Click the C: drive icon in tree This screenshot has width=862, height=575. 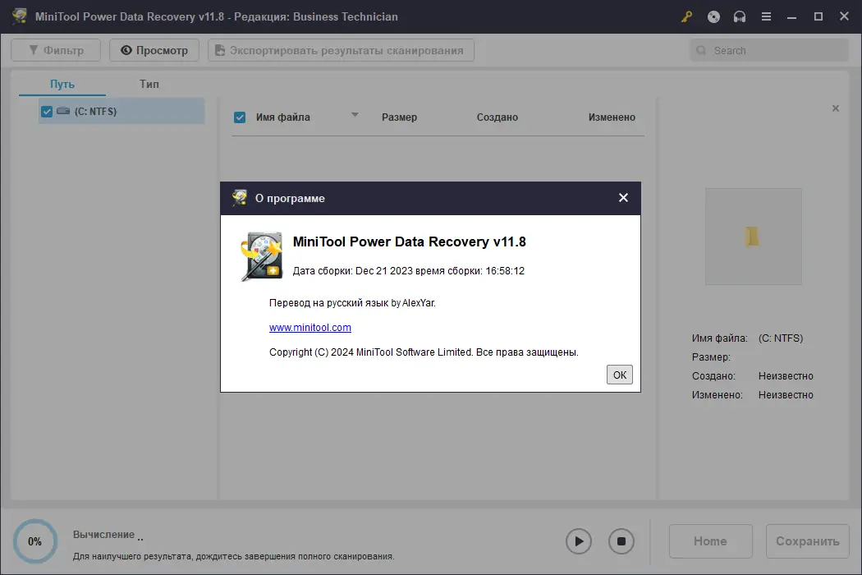point(63,111)
